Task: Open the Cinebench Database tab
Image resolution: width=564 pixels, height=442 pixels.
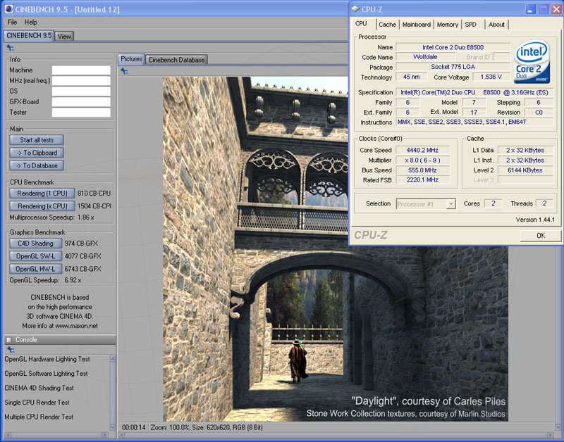Action: [177, 60]
